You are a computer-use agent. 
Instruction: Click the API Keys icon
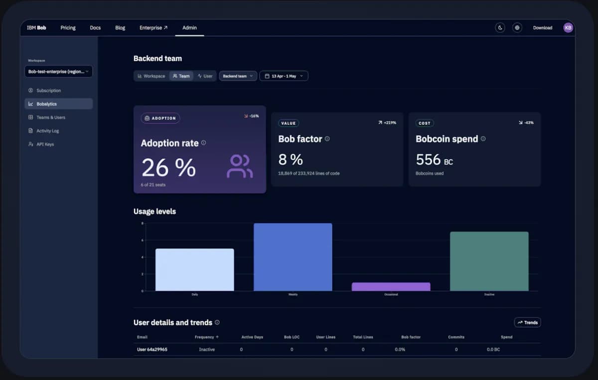[31, 144]
